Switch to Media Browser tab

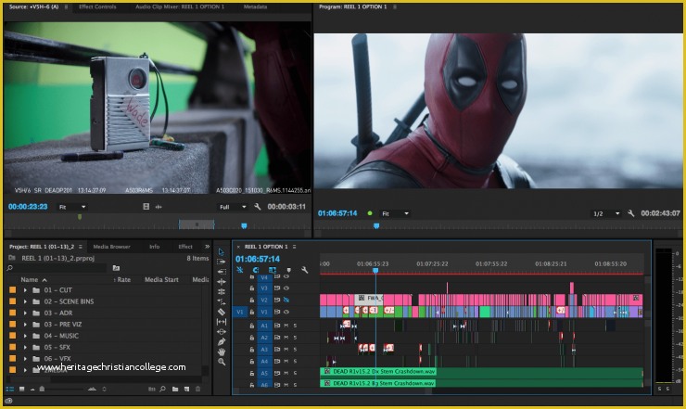point(111,247)
